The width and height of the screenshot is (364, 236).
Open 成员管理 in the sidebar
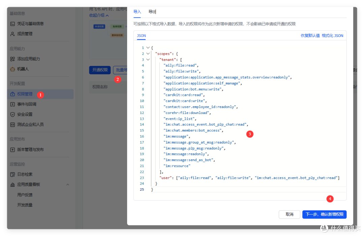(25, 34)
